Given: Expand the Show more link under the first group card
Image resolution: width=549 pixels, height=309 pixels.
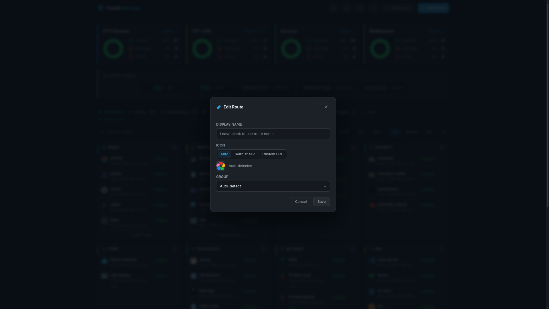Looking at the screenshot, I should pyautogui.click(x=142, y=235).
